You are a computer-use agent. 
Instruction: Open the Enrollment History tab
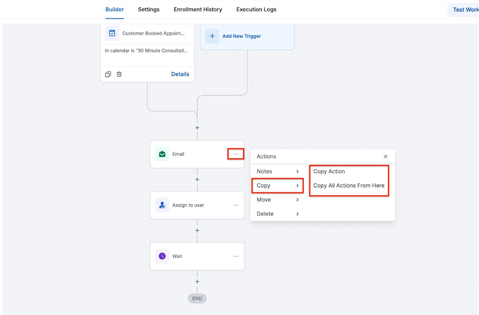point(198,10)
